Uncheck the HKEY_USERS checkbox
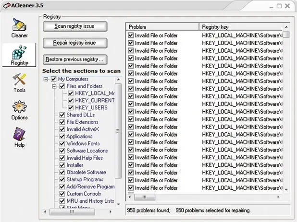297x222 pixels. tap(71, 107)
